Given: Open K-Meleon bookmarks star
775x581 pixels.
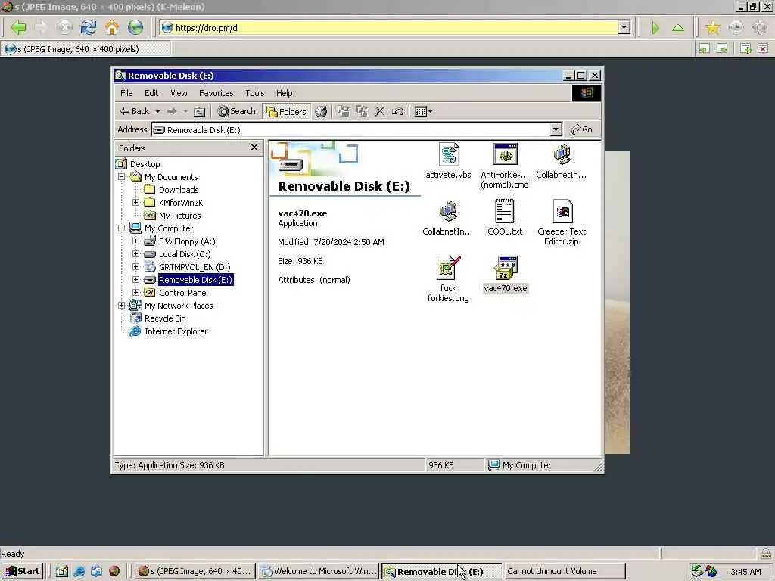Looking at the screenshot, I should click(712, 28).
